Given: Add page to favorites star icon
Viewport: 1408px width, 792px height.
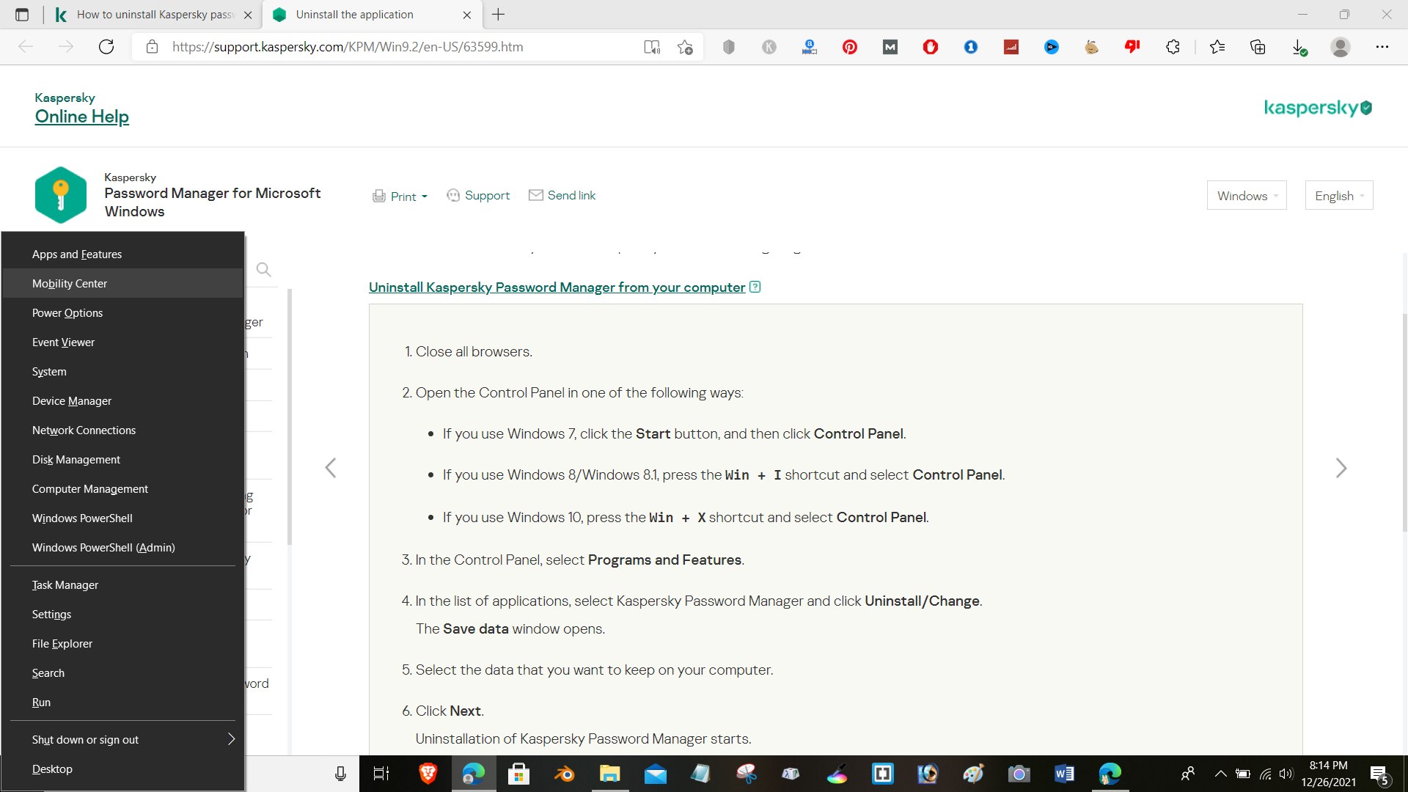Looking at the screenshot, I should pyautogui.click(x=685, y=47).
